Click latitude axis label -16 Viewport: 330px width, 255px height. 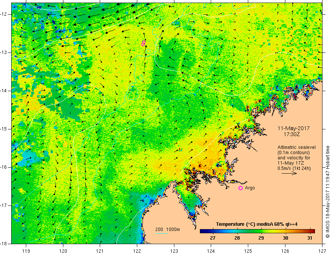click(x=4, y=167)
